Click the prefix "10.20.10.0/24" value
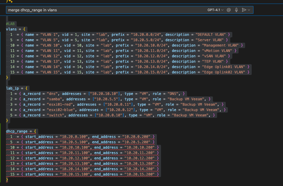The height and width of the screenshot is (186, 283). click(x=151, y=45)
